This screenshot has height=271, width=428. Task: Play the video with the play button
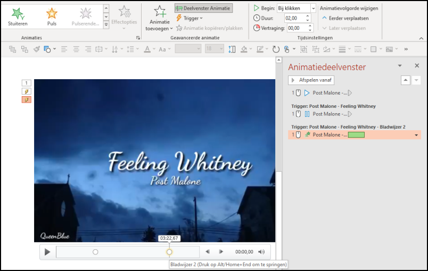(x=47, y=252)
